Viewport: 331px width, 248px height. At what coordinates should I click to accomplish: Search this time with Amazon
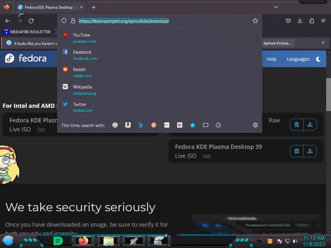click(128, 125)
